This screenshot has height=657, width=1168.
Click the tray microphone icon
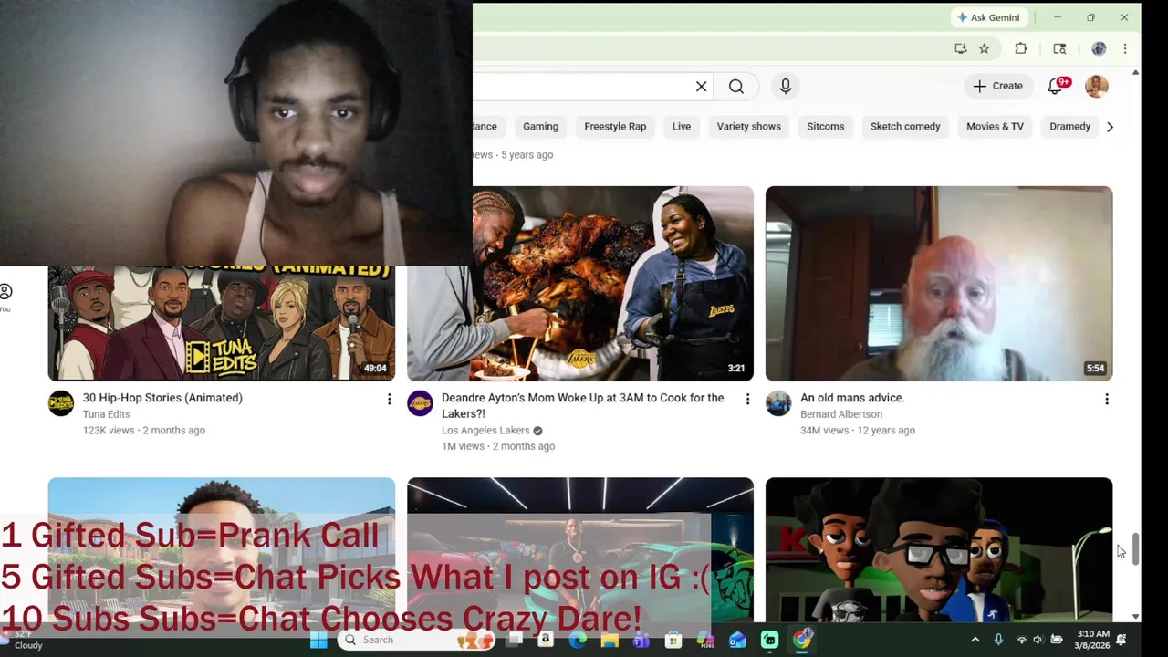tap(998, 640)
